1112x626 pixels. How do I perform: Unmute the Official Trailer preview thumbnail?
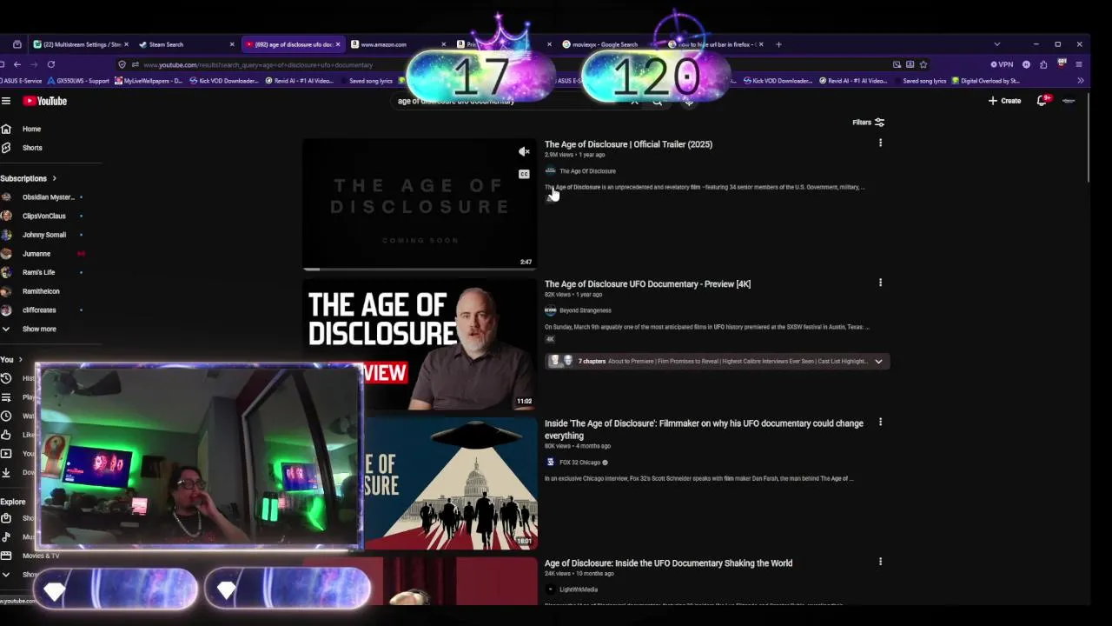coord(524,152)
